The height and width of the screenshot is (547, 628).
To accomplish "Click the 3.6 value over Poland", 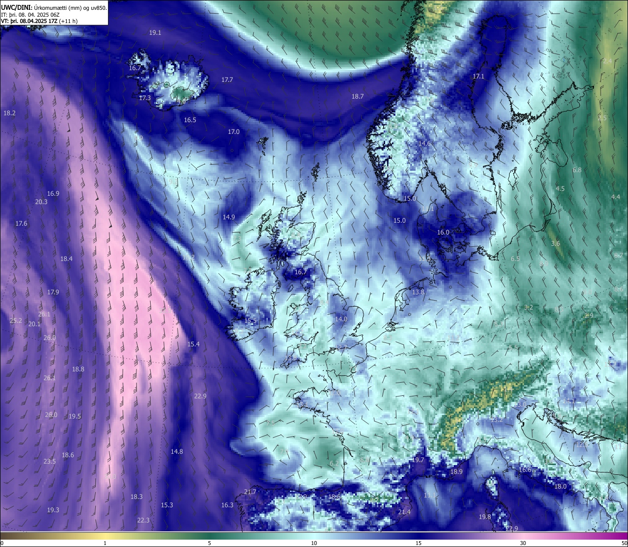I will click(x=555, y=244).
